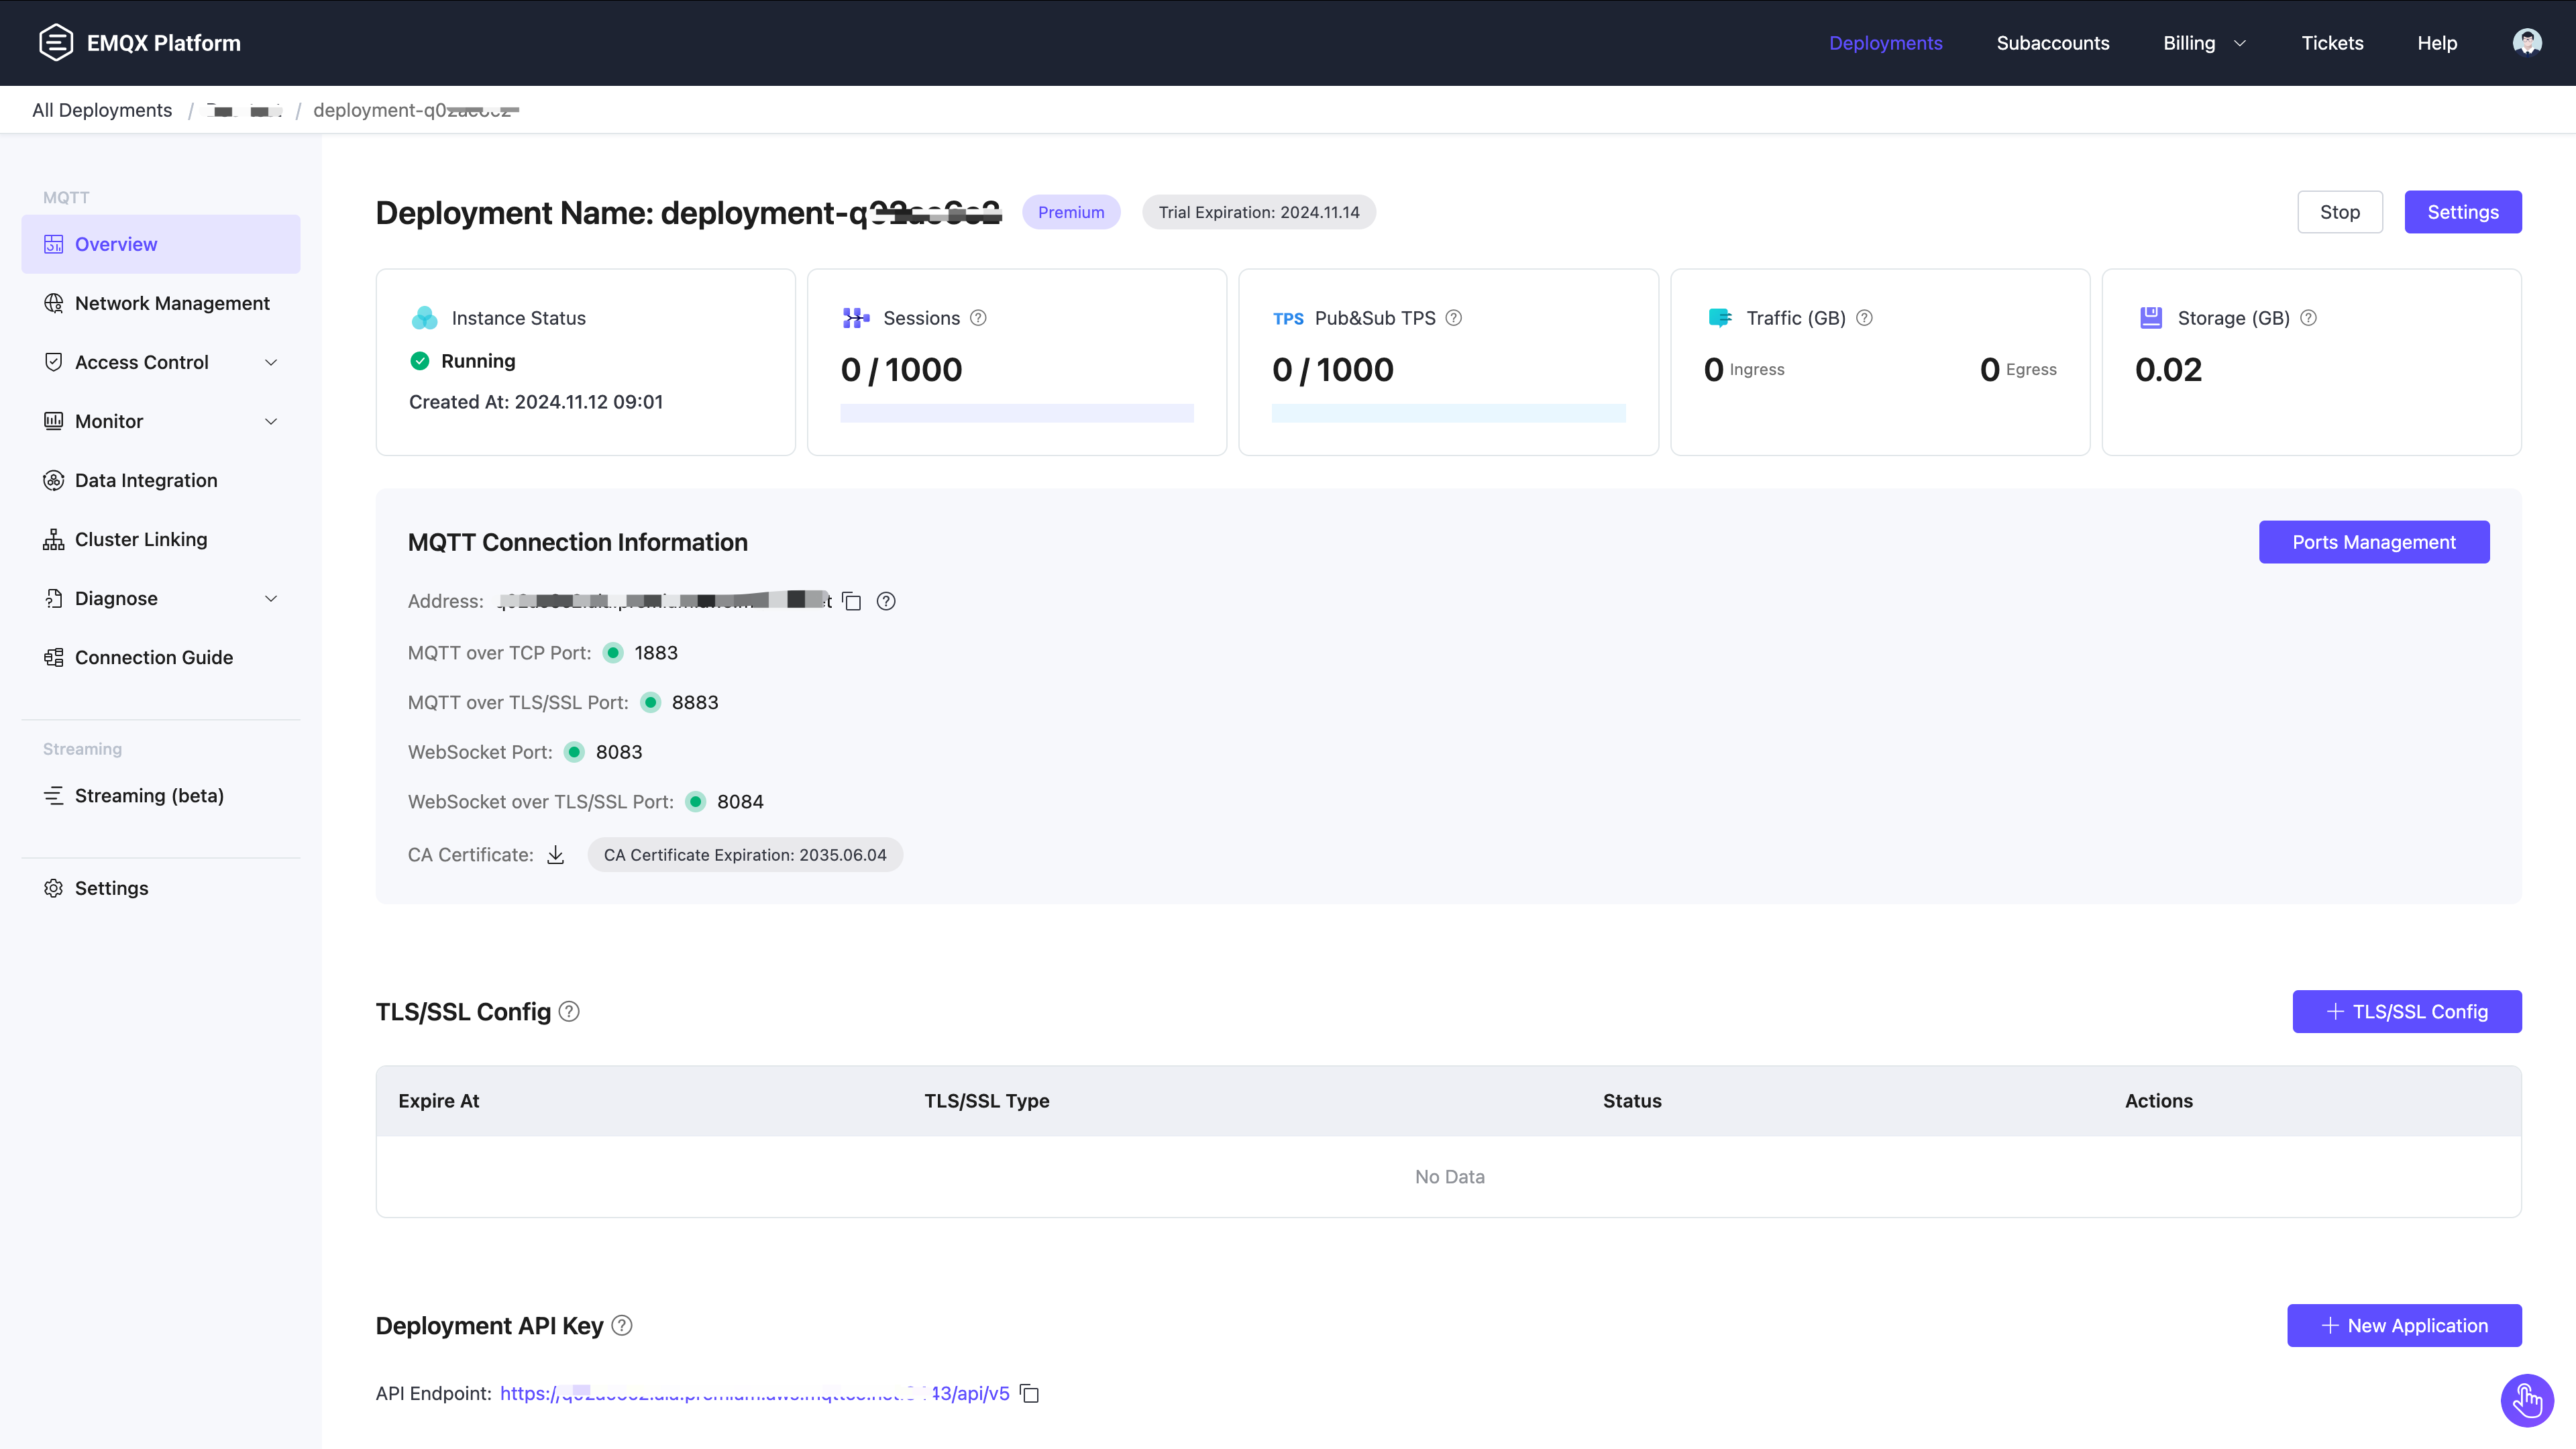
Task: Click the Storage card icon
Action: tap(2151, 318)
